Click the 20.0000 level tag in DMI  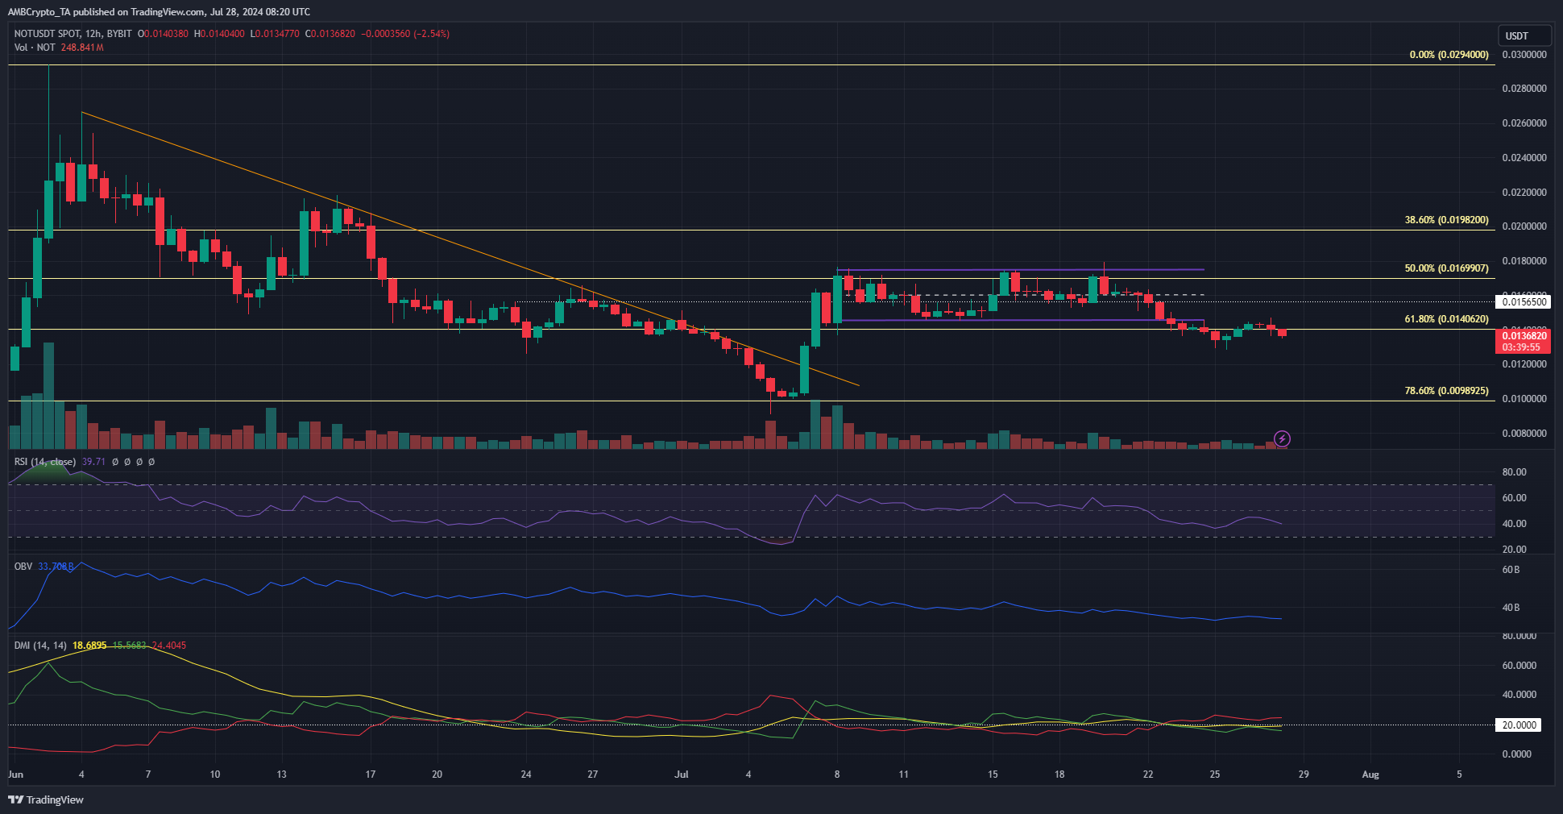[x=1519, y=725]
